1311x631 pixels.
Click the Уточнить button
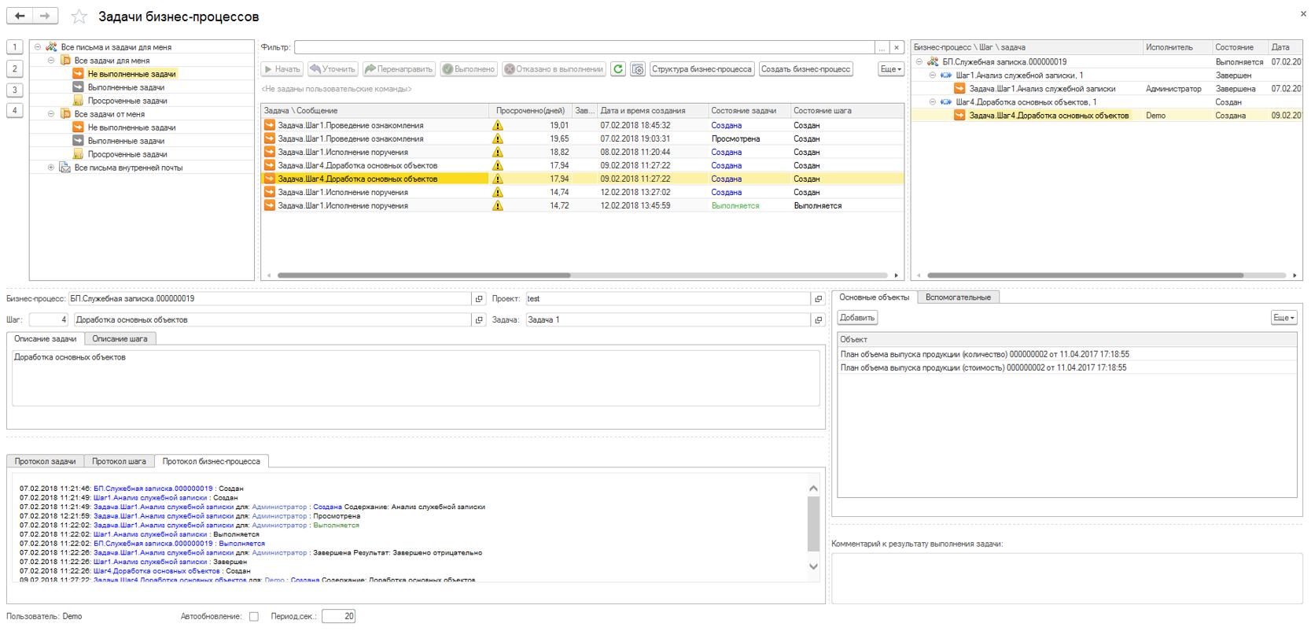(333, 69)
